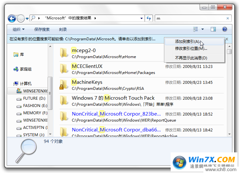Viewport: 239px width, 173px height.
Task: Select NonCritical_Microsoft Corpor_823be... result
Action: (x=116, y=114)
